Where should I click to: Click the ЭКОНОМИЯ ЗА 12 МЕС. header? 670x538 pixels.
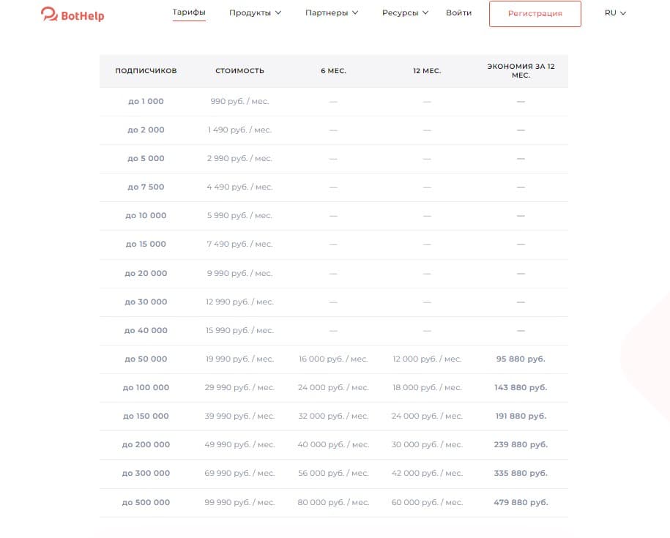pyautogui.click(x=521, y=71)
